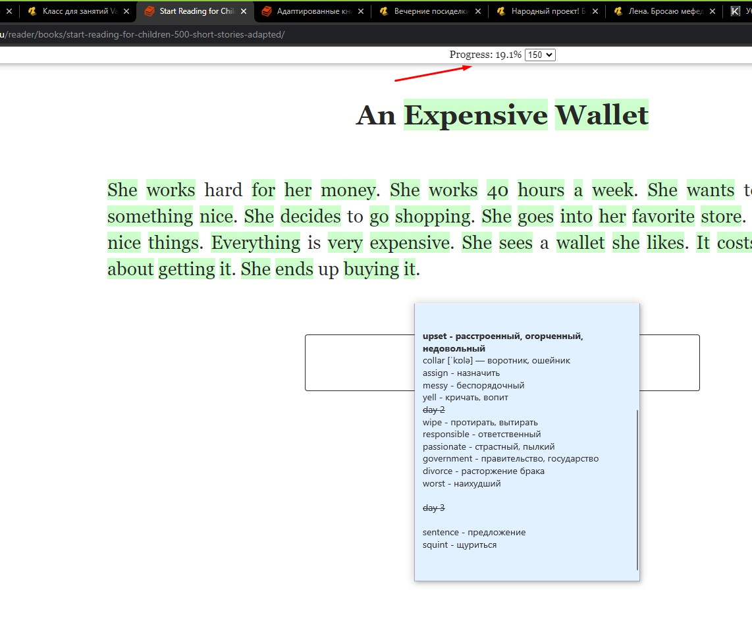752x636 pixels.
Task: Click the vocabulary popup scrollbar
Action: 637,489
